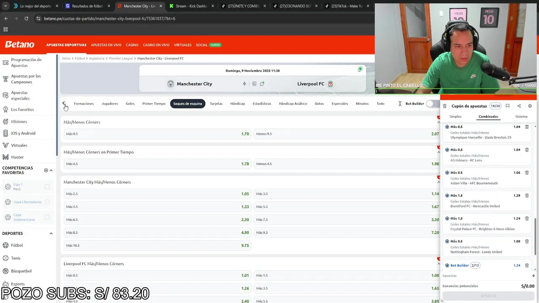Open Los favoritos in the sidebar
This screenshot has height=303, width=539.
[x=22, y=109]
